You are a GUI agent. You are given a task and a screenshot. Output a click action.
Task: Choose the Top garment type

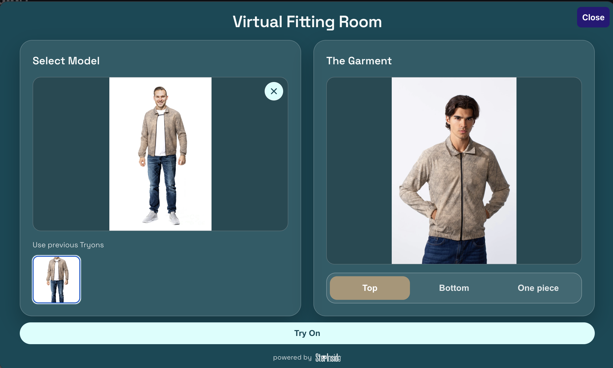[x=370, y=288]
